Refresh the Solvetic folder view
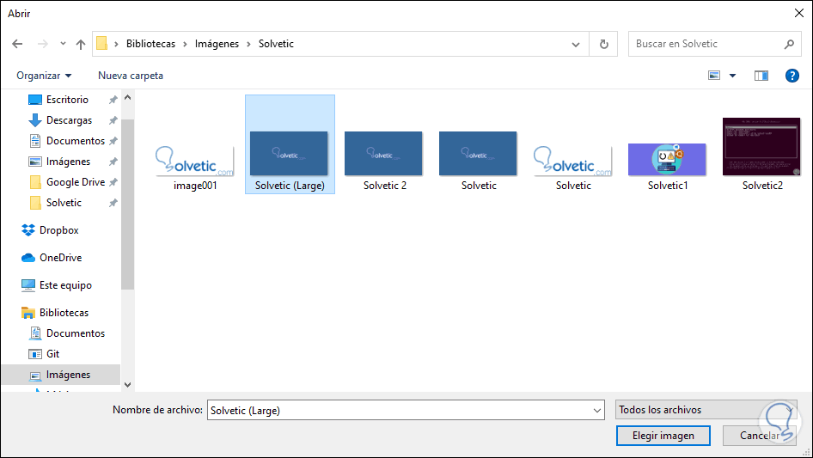The image size is (813, 458). click(603, 44)
